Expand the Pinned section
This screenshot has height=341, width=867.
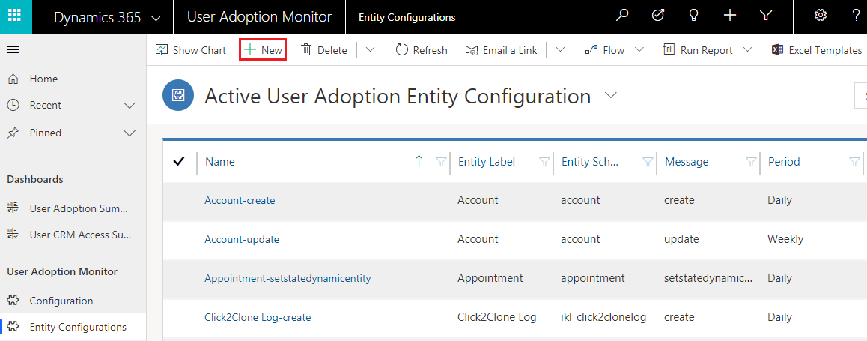point(130,133)
